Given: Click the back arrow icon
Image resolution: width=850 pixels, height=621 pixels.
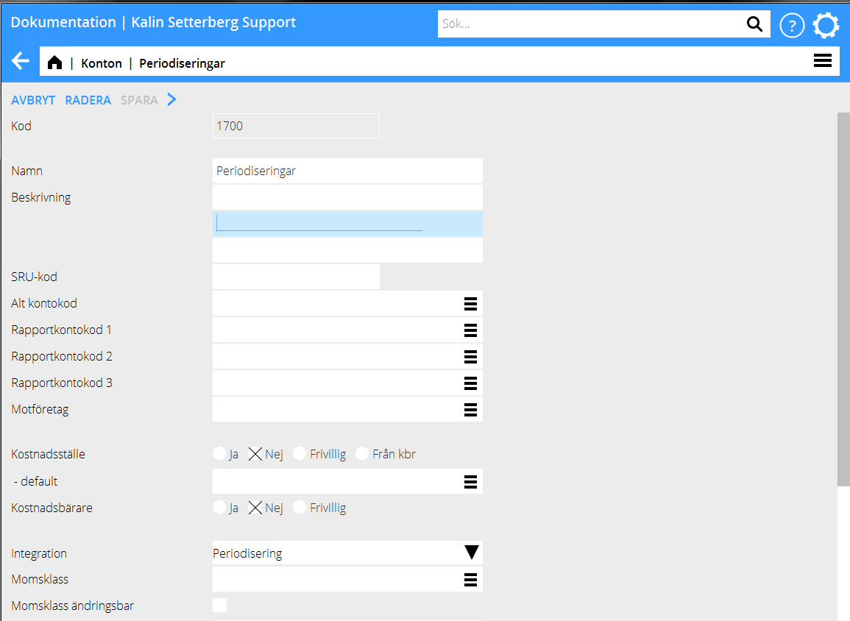Looking at the screenshot, I should pos(21,62).
